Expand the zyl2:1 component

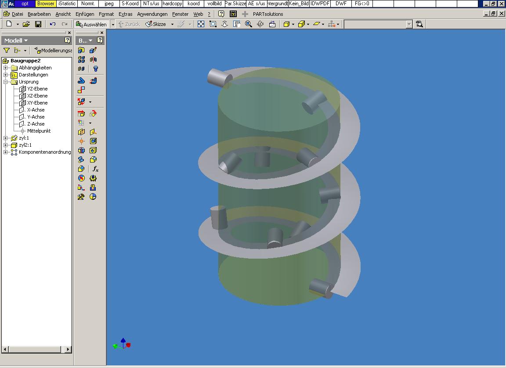pyautogui.click(x=5, y=145)
